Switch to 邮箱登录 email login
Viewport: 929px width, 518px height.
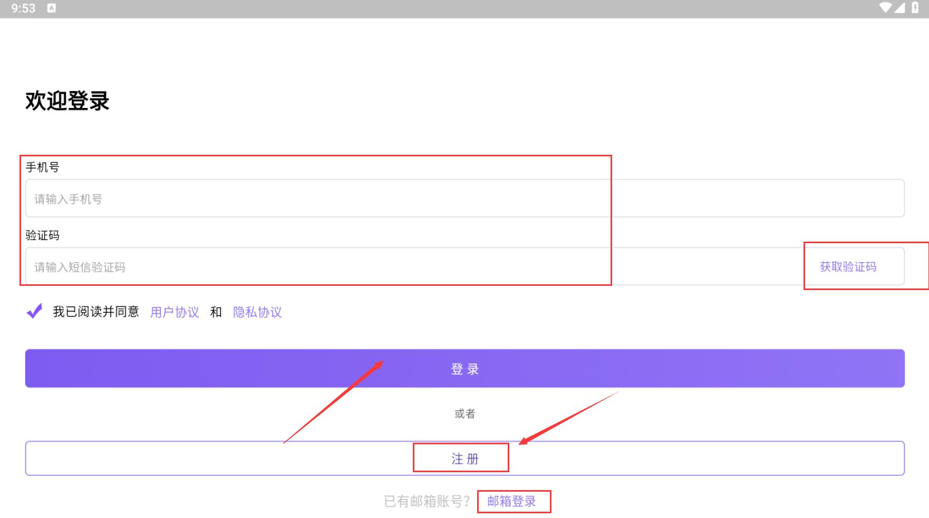pyautogui.click(x=511, y=501)
